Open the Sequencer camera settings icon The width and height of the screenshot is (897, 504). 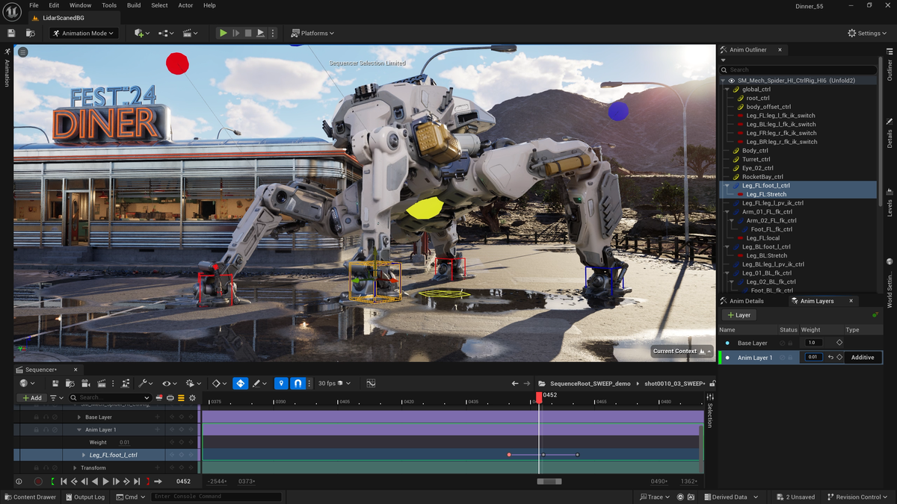coord(86,383)
